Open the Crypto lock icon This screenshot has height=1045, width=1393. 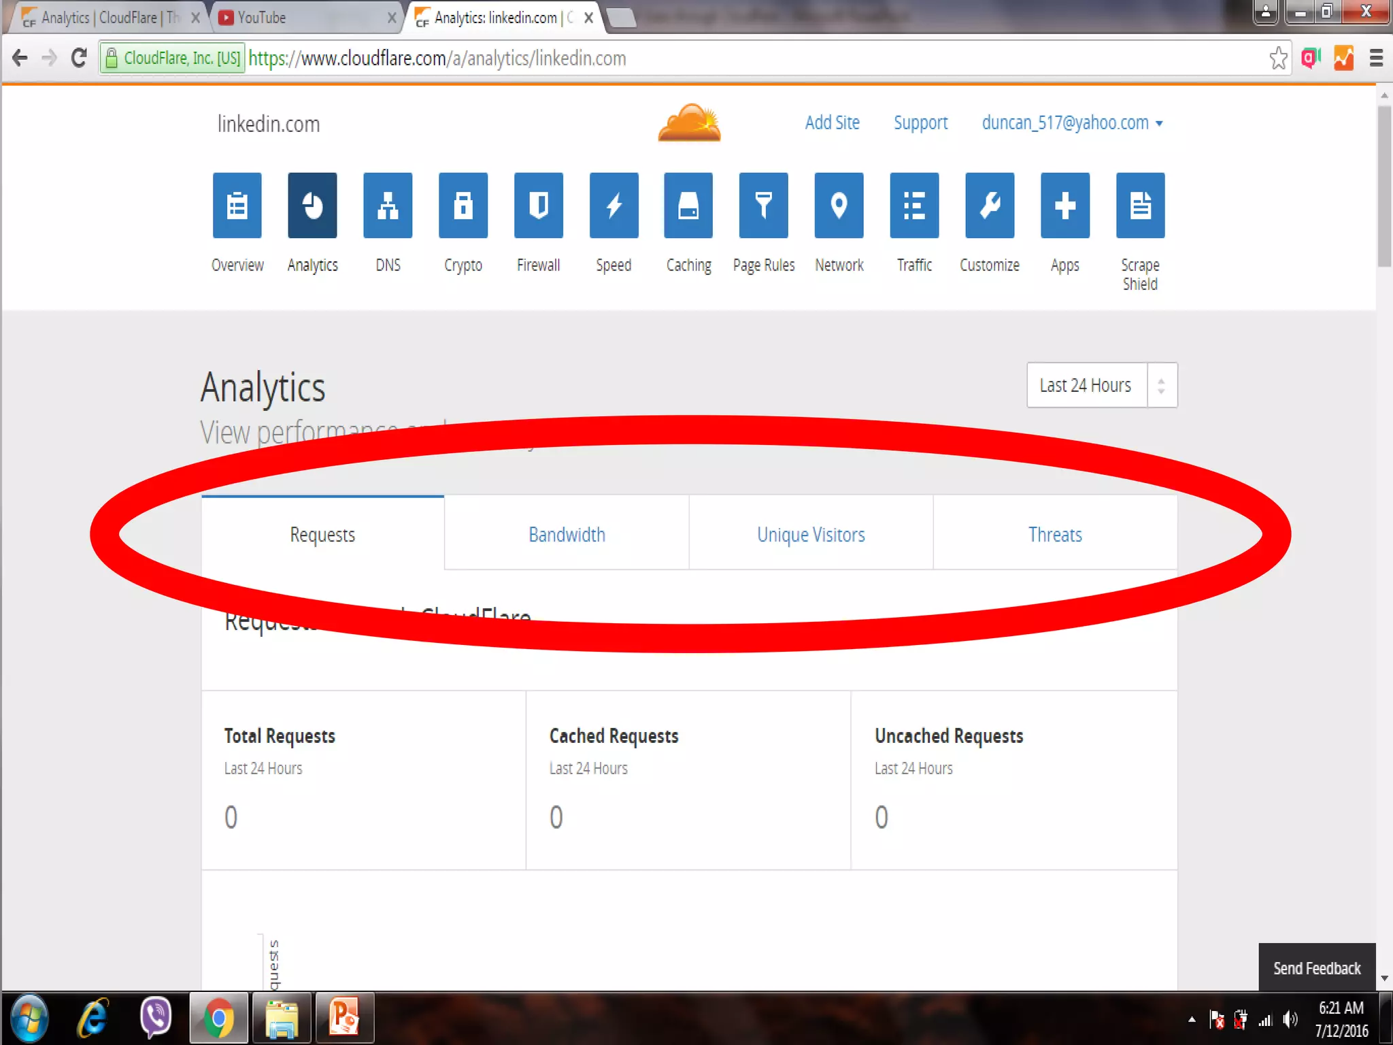click(463, 205)
